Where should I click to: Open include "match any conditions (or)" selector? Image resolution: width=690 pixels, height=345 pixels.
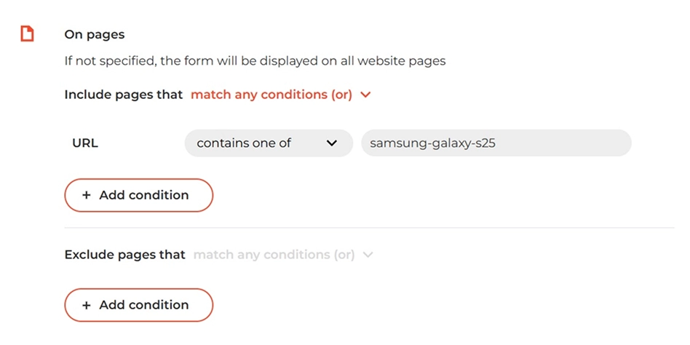click(x=281, y=95)
